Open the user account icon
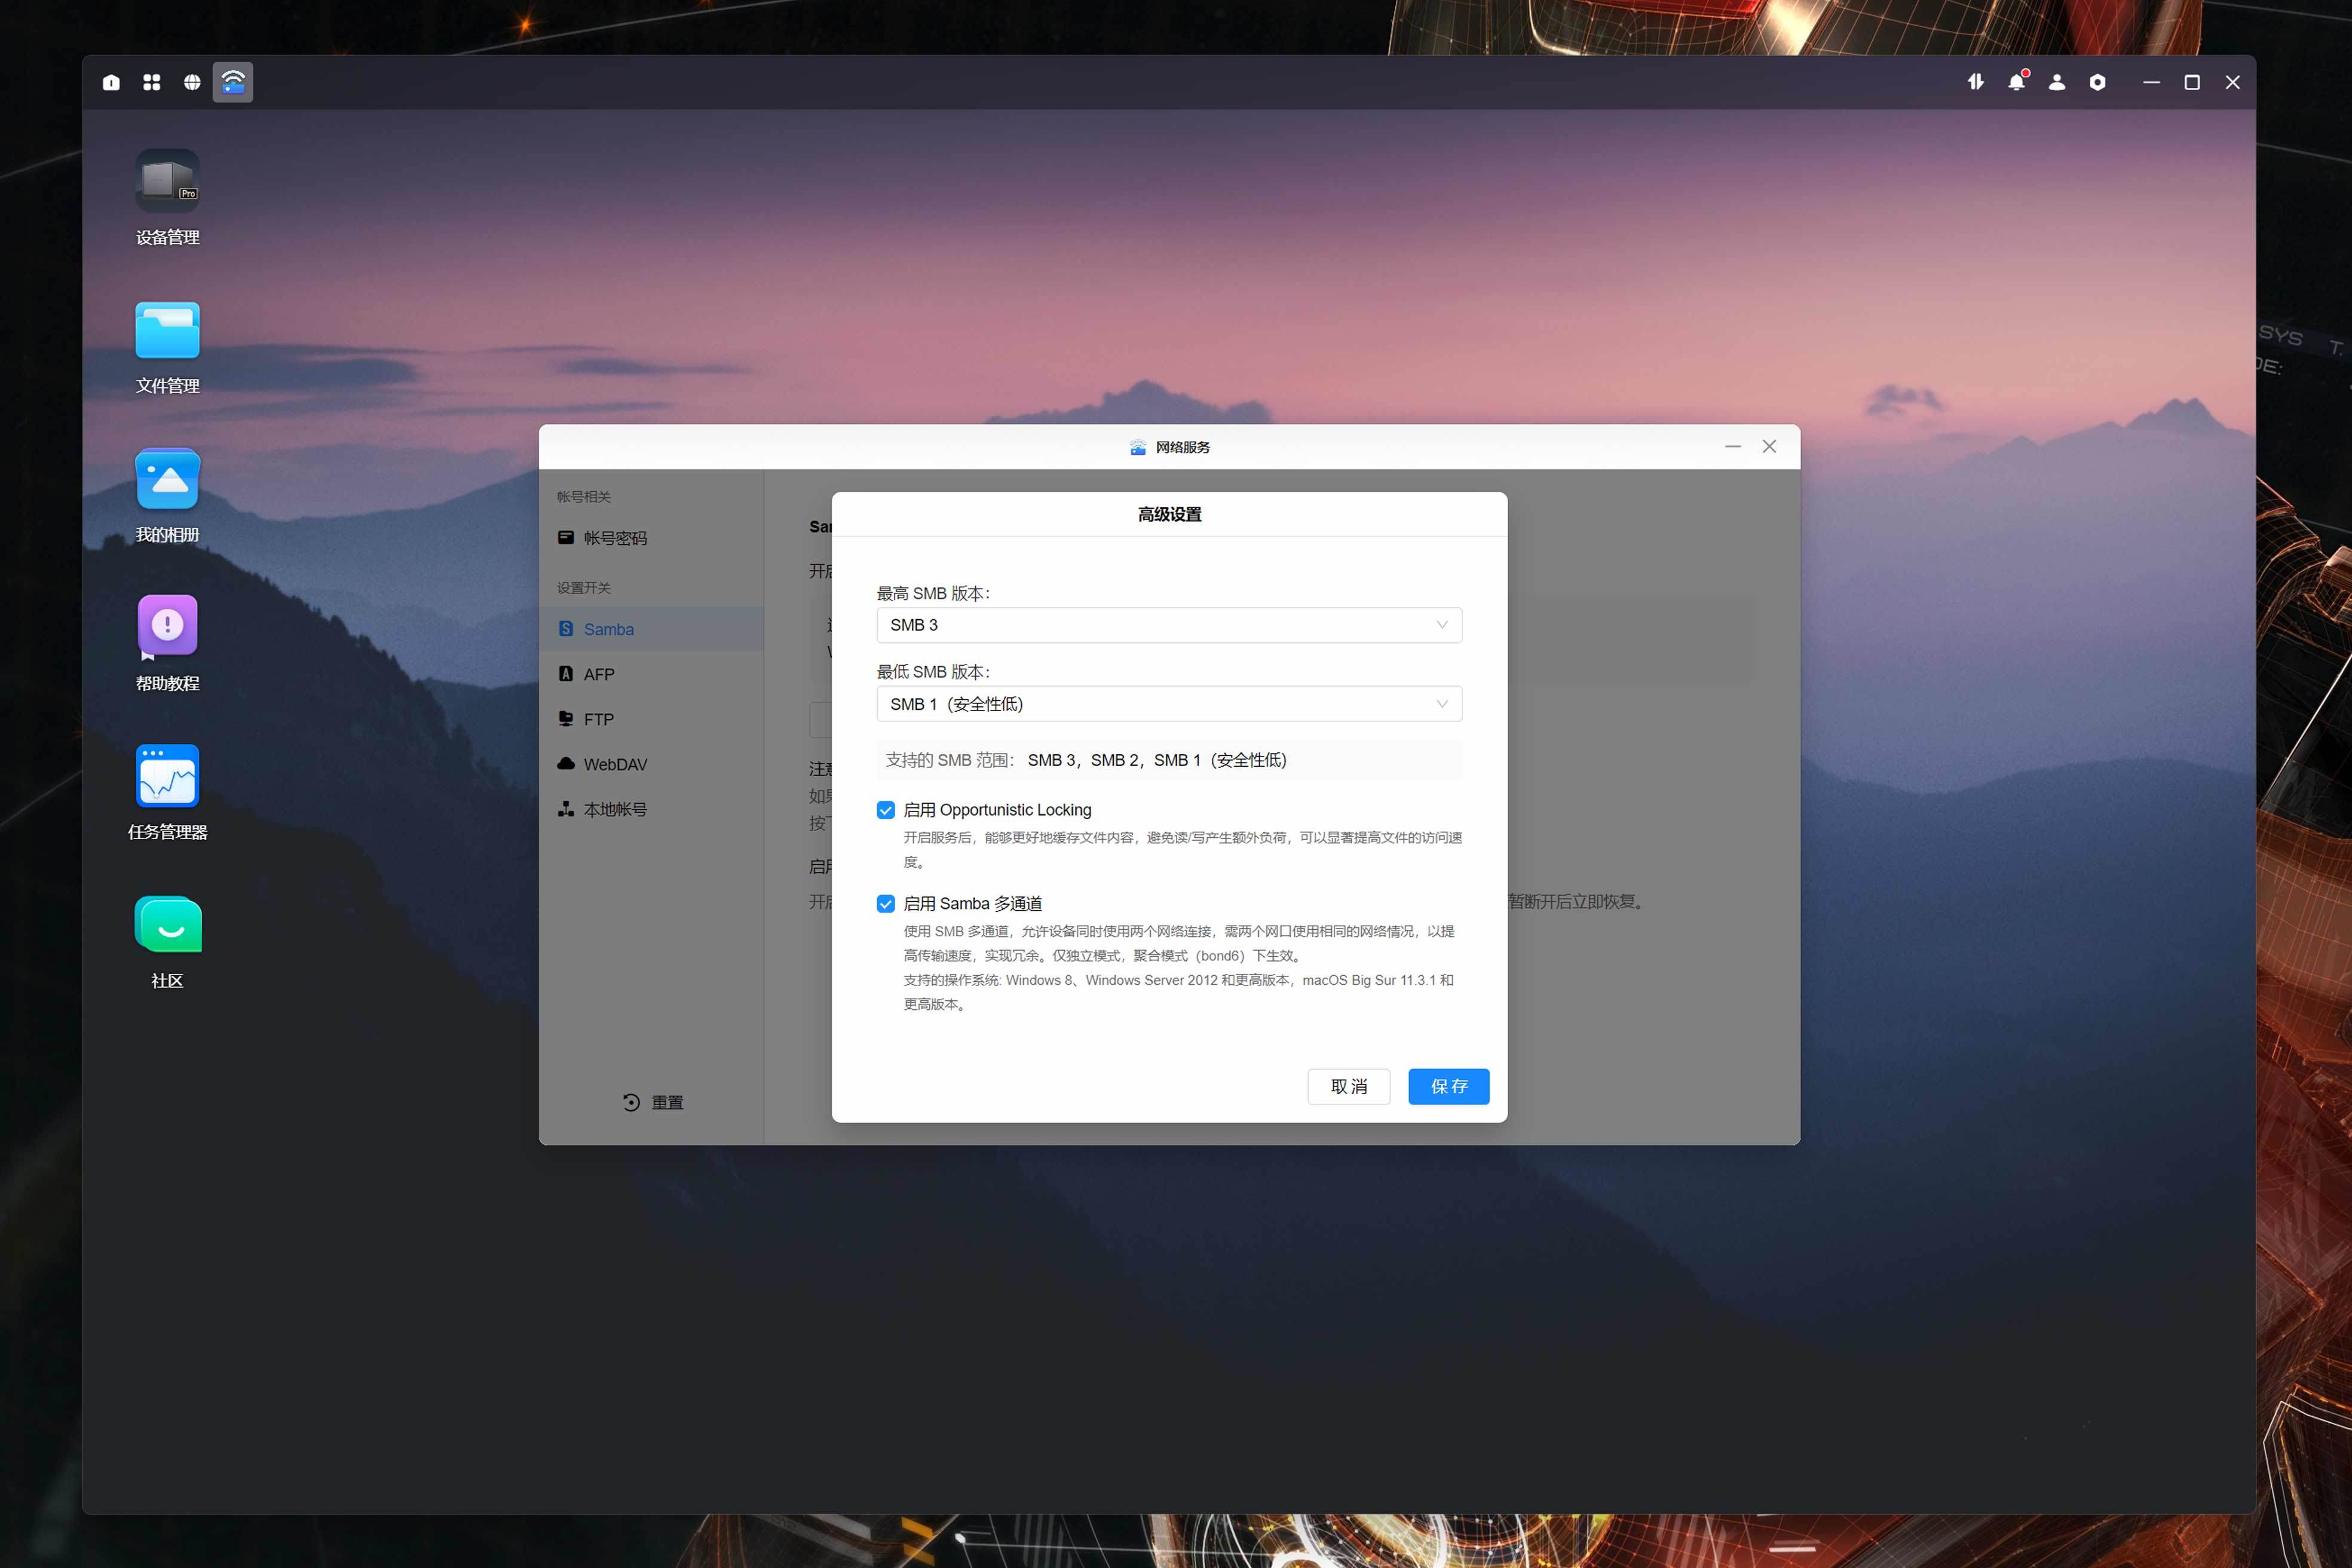 (2056, 82)
